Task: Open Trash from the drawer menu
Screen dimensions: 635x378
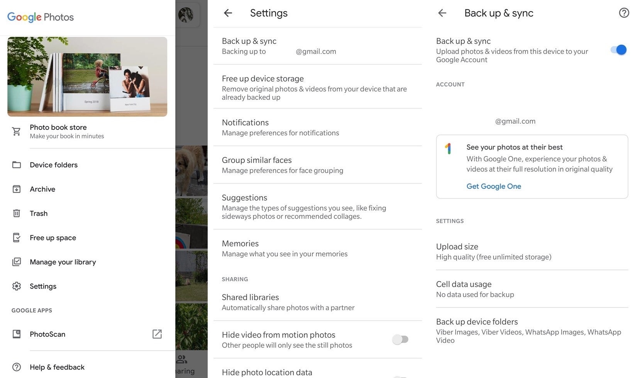Action: 88,213
